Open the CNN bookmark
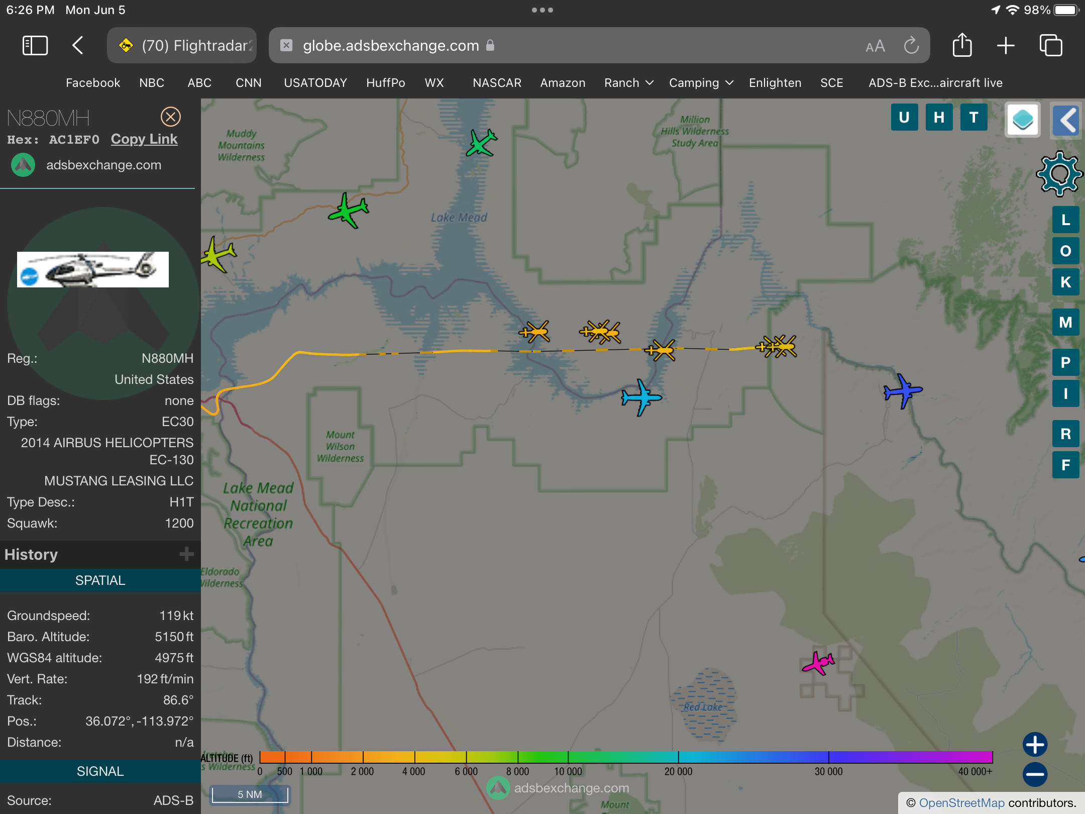The width and height of the screenshot is (1085, 814). (x=249, y=83)
